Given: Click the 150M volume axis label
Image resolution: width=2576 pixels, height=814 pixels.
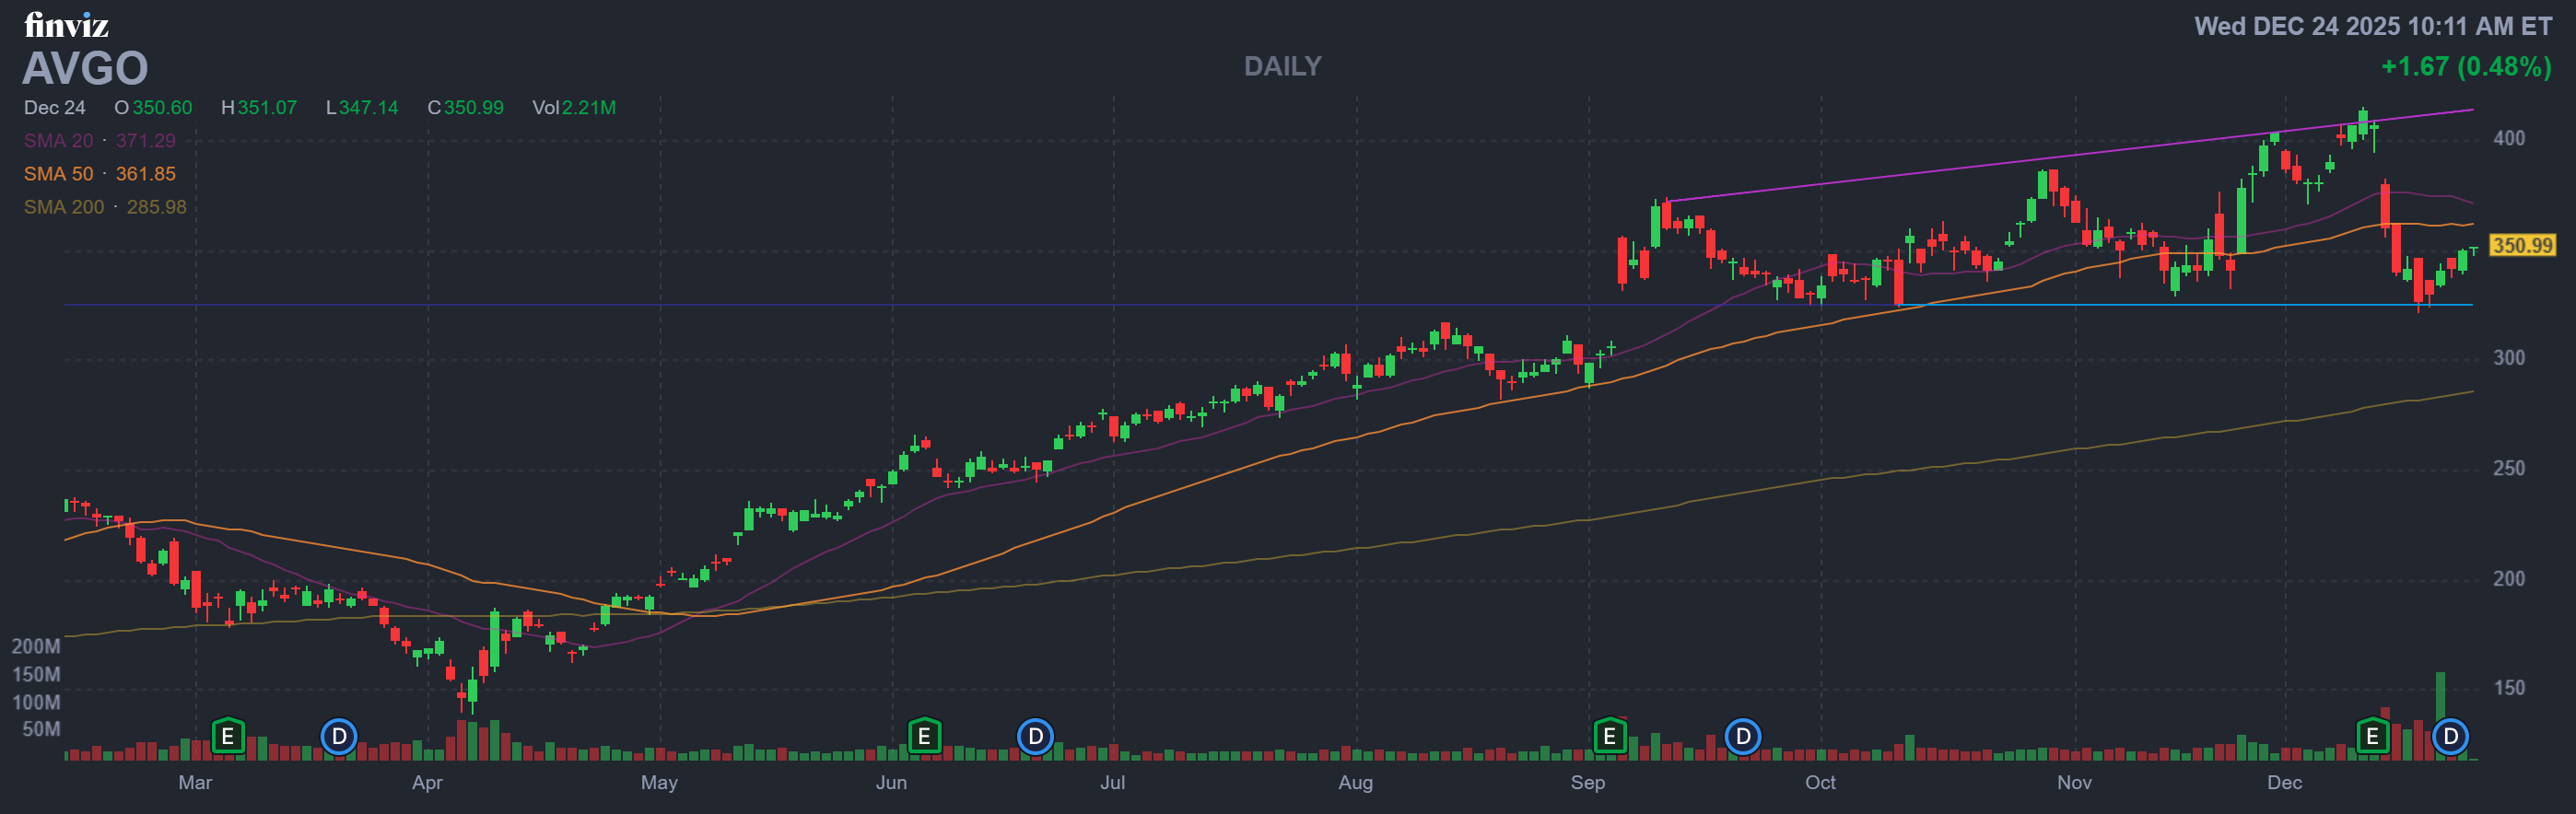Looking at the screenshot, I should [x=36, y=674].
